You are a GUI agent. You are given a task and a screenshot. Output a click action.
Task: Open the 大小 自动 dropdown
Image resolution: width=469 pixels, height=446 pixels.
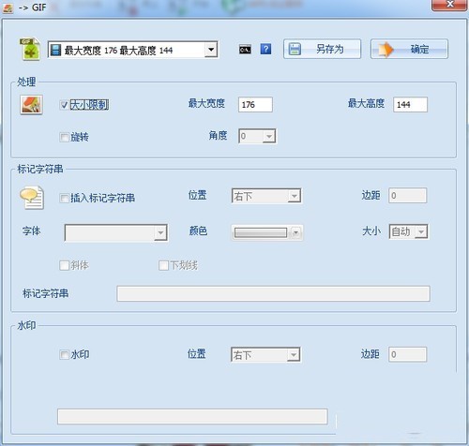[x=408, y=231]
